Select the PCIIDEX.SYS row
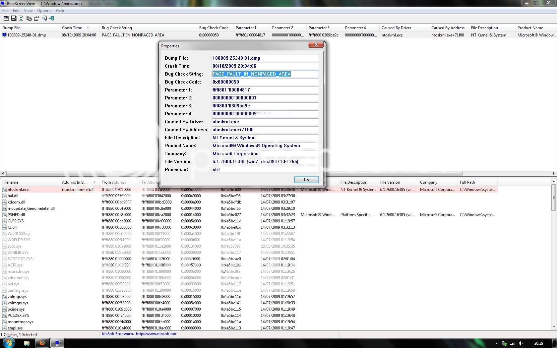Viewport: 557px width, 348px height. 249,316
